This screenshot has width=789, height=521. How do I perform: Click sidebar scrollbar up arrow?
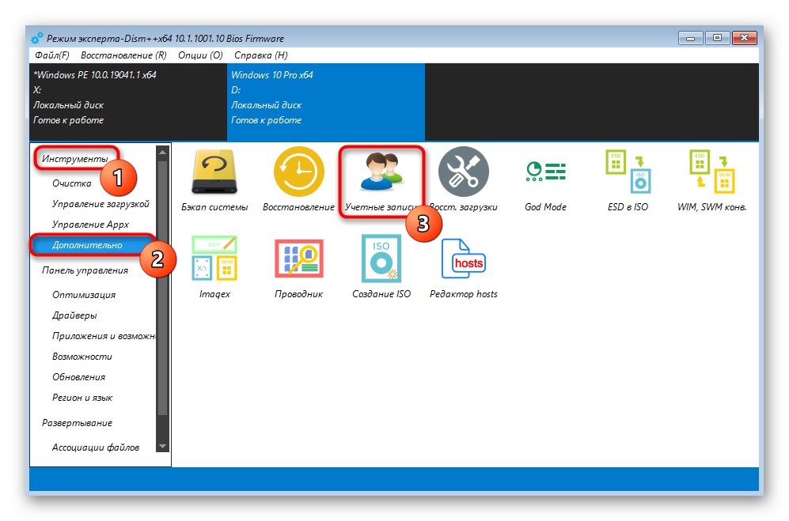click(162, 151)
